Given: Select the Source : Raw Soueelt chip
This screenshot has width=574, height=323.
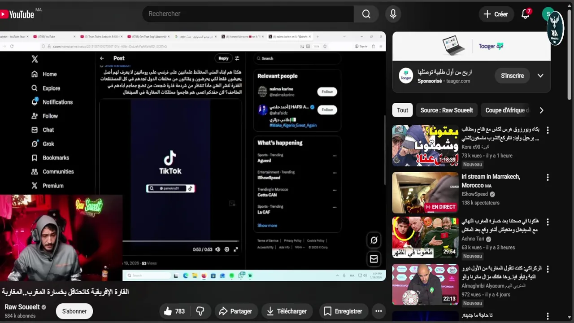Looking at the screenshot, I should coord(447,110).
